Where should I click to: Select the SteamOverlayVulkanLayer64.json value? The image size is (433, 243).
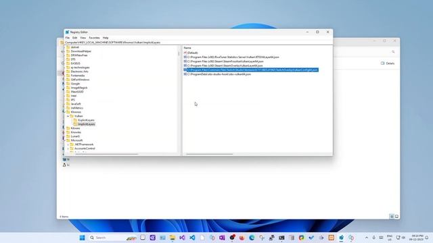225,65
